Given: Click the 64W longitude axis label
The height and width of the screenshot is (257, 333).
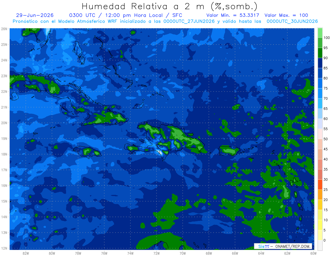Looking at the screenshot, I should 261,253.
